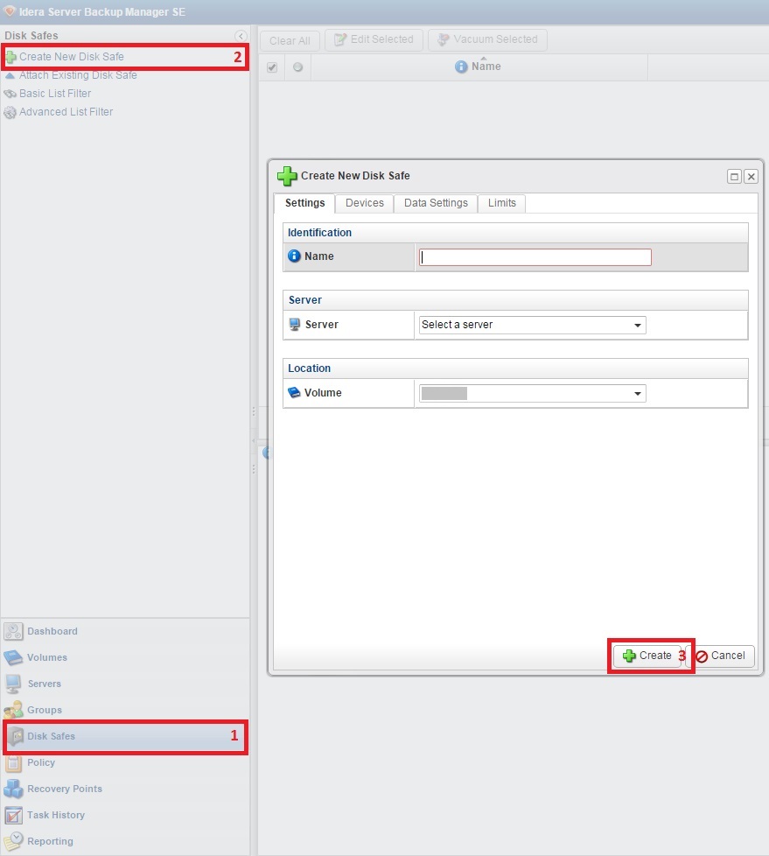The image size is (769, 856).
Task: Click the Vacuum Selected button
Action: [487, 40]
